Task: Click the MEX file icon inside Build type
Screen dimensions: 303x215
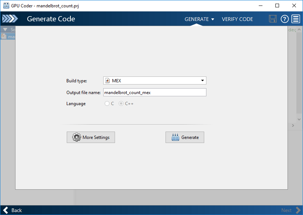Action: click(107, 80)
